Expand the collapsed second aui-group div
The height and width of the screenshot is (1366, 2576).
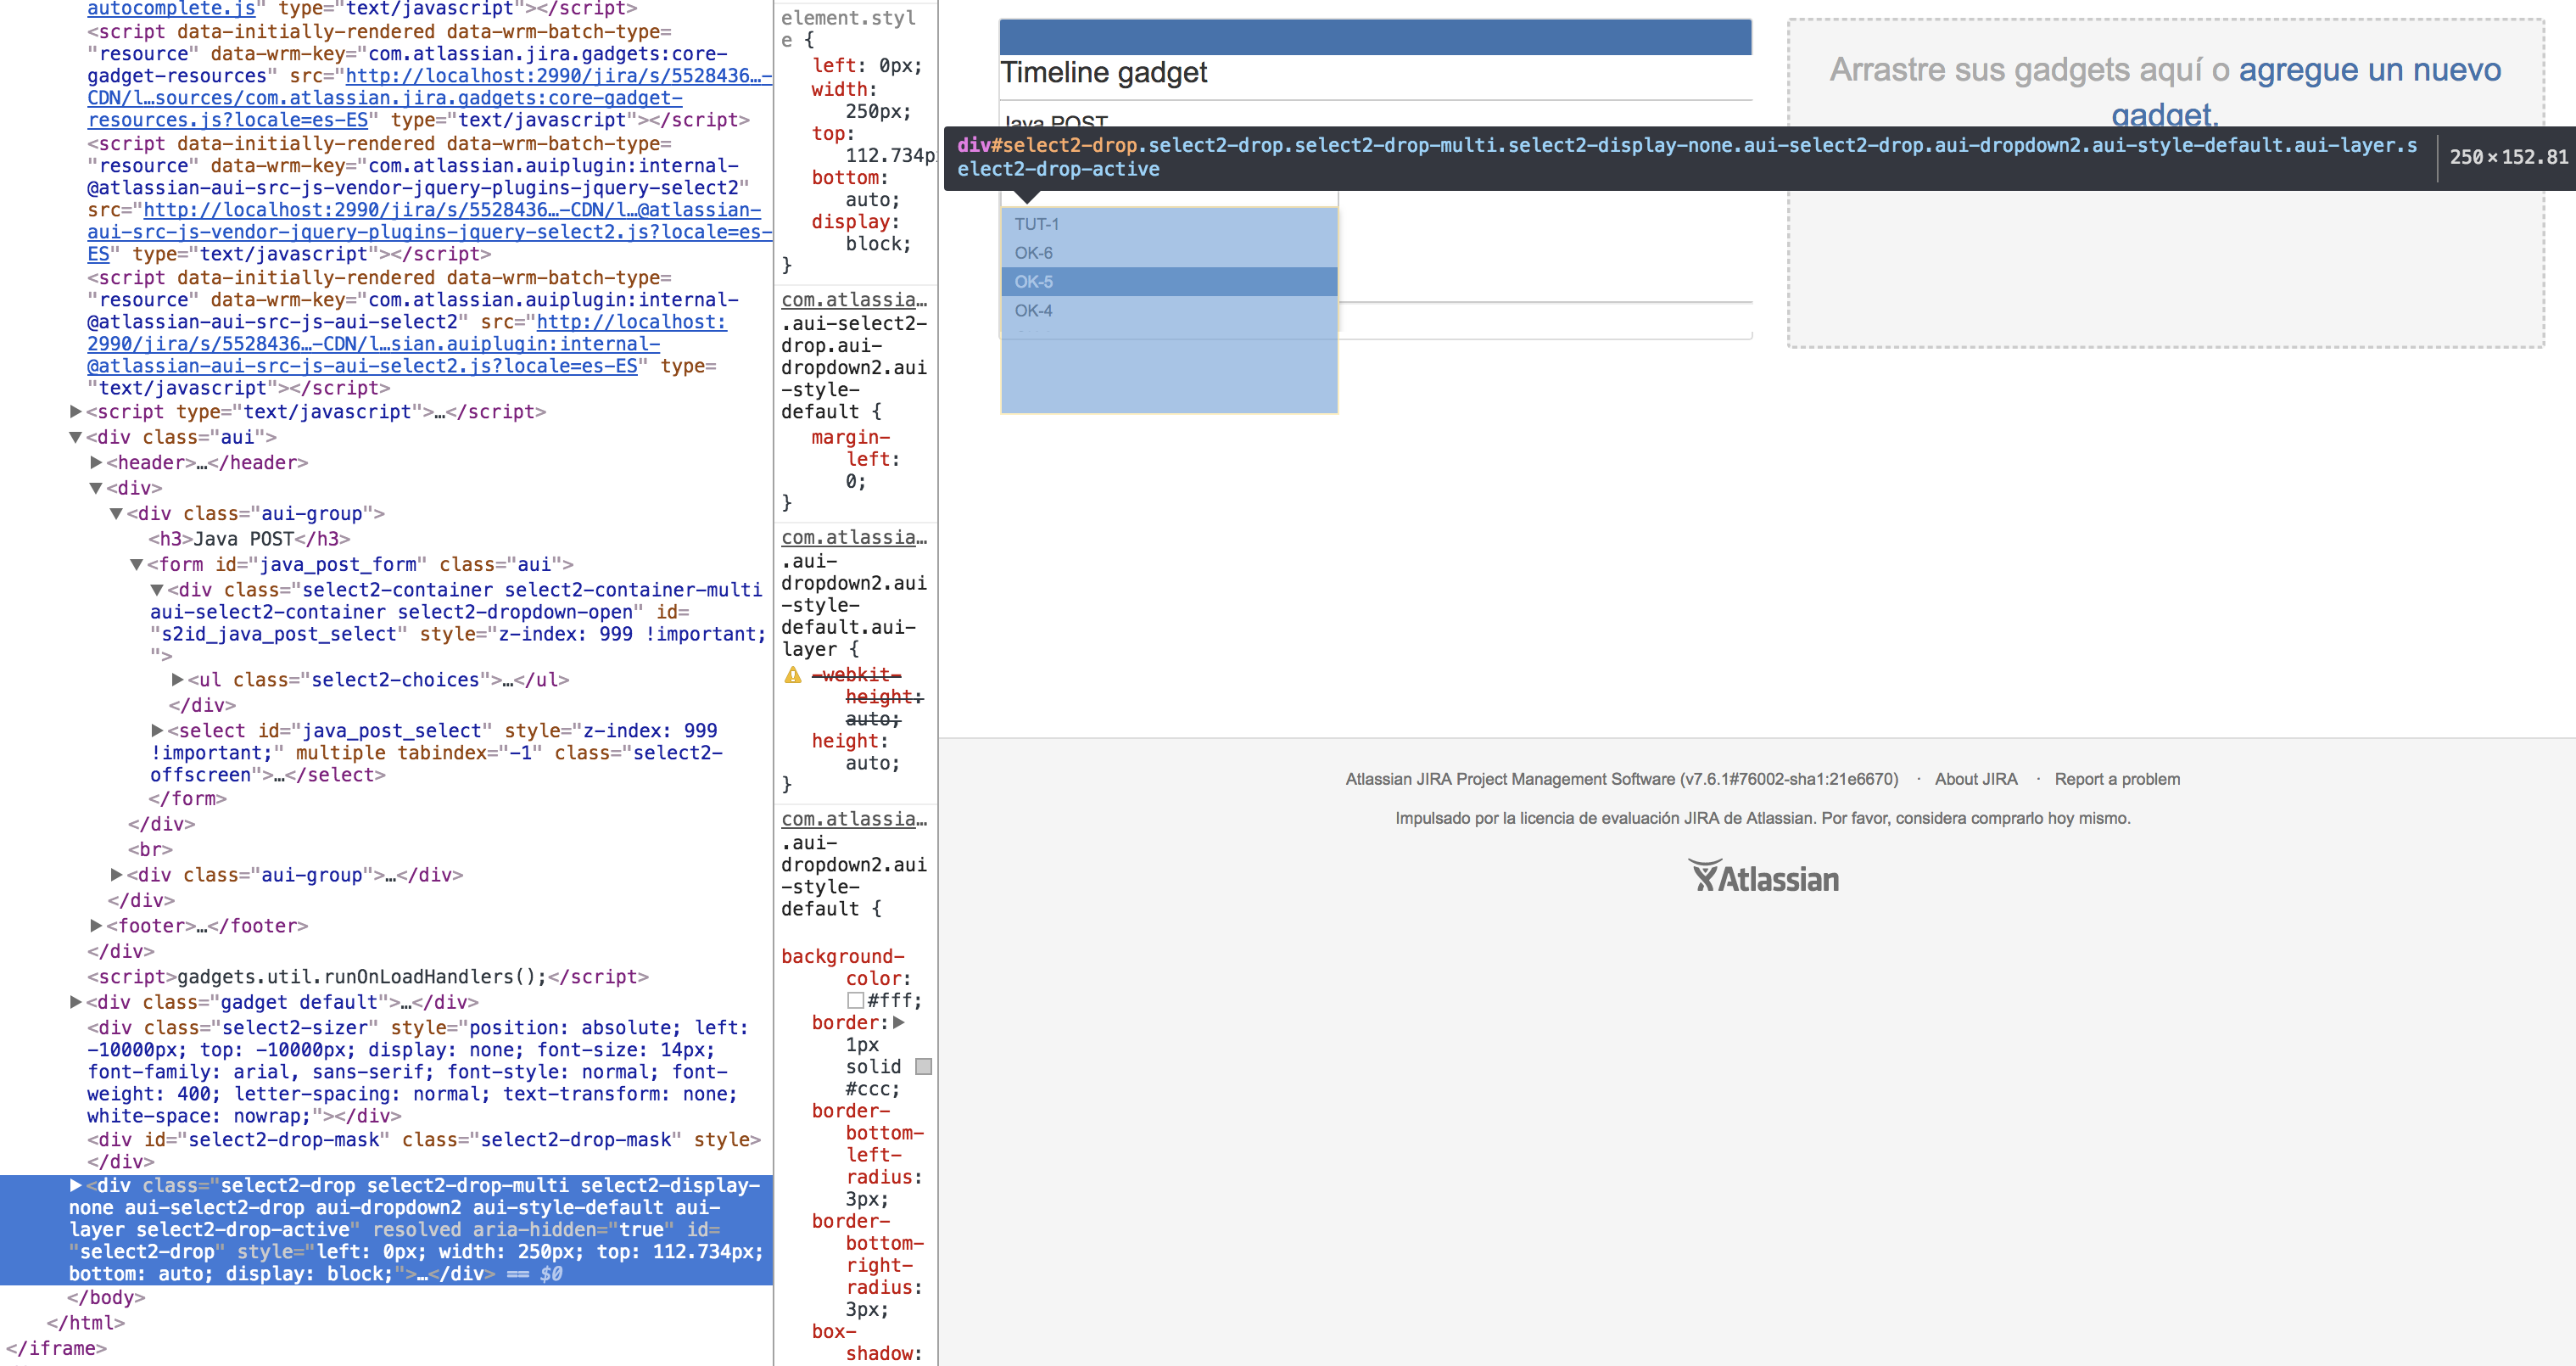click(x=117, y=874)
